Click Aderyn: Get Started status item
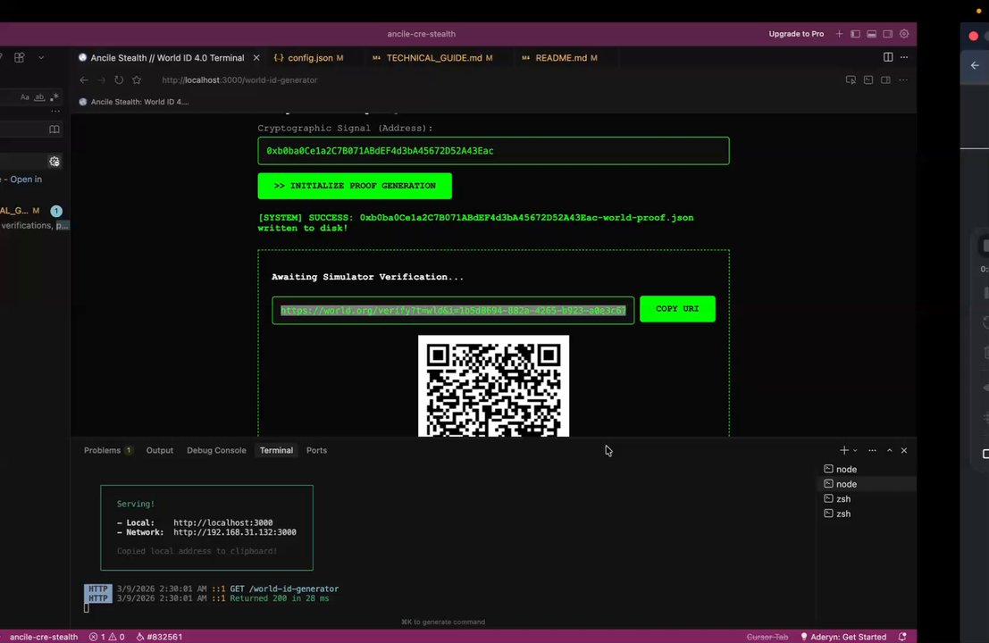Screen dimensions: 989x643 843,637
